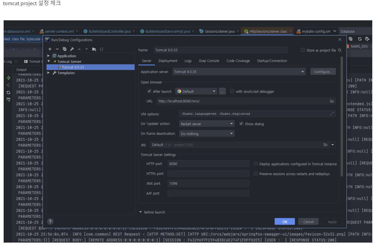
Task: Open On frame deactivation dropdown
Action: (x=207, y=134)
